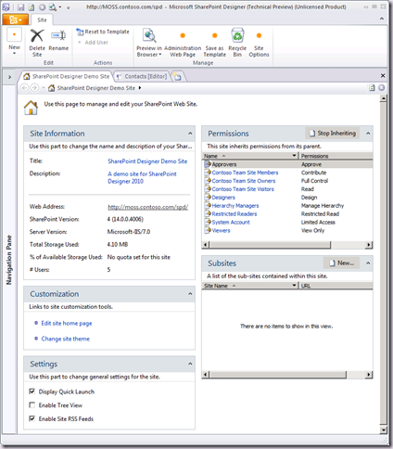Open the orange File application button
The image size is (393, 449).
pos(15,20)
